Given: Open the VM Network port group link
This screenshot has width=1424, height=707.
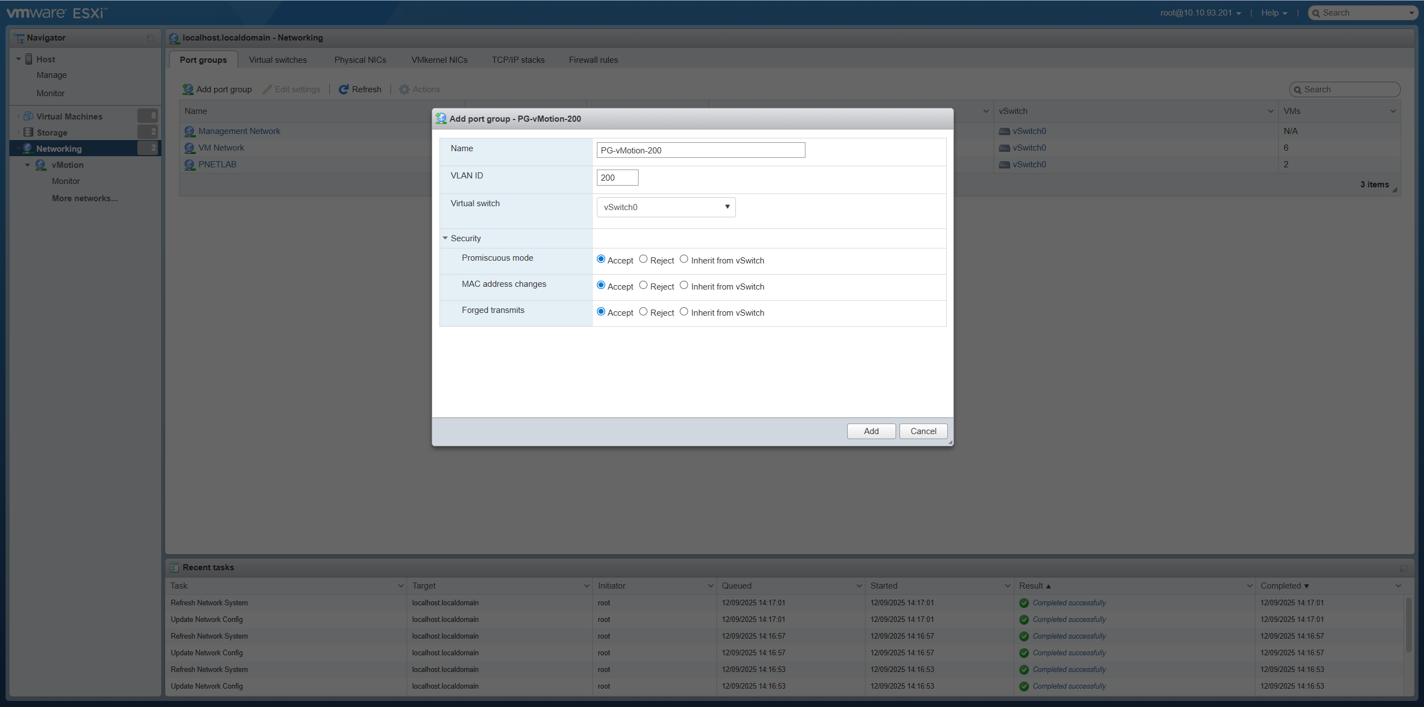Looking at the screenshot, I should pyautogui.click(x=221, y=147).
